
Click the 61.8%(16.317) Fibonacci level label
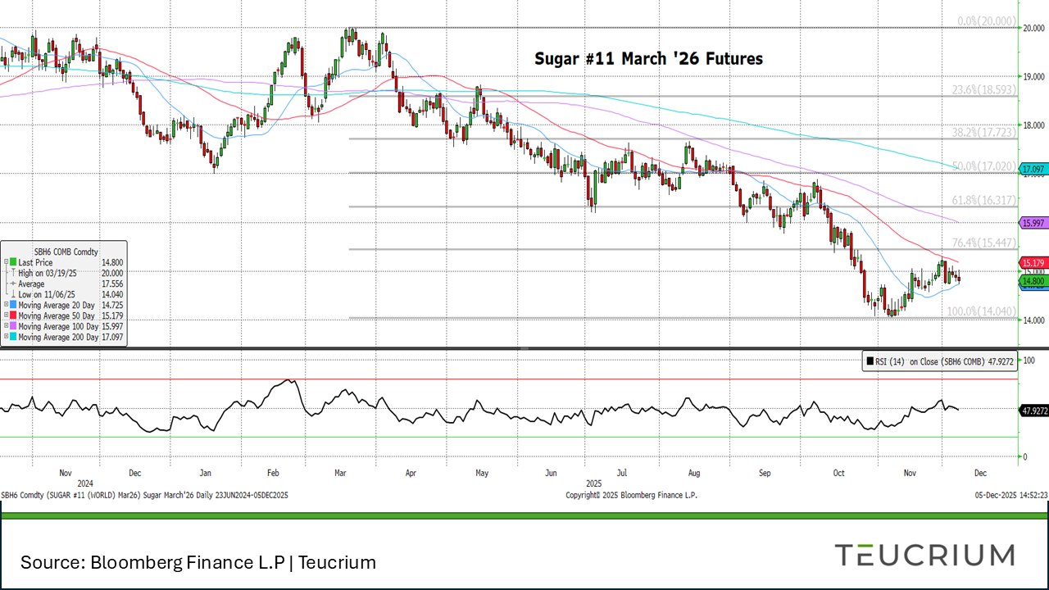coord(983,200)
